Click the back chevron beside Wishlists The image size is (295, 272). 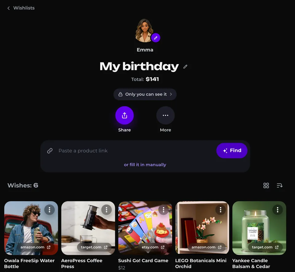pyautogui.click(x=9, y=8)
